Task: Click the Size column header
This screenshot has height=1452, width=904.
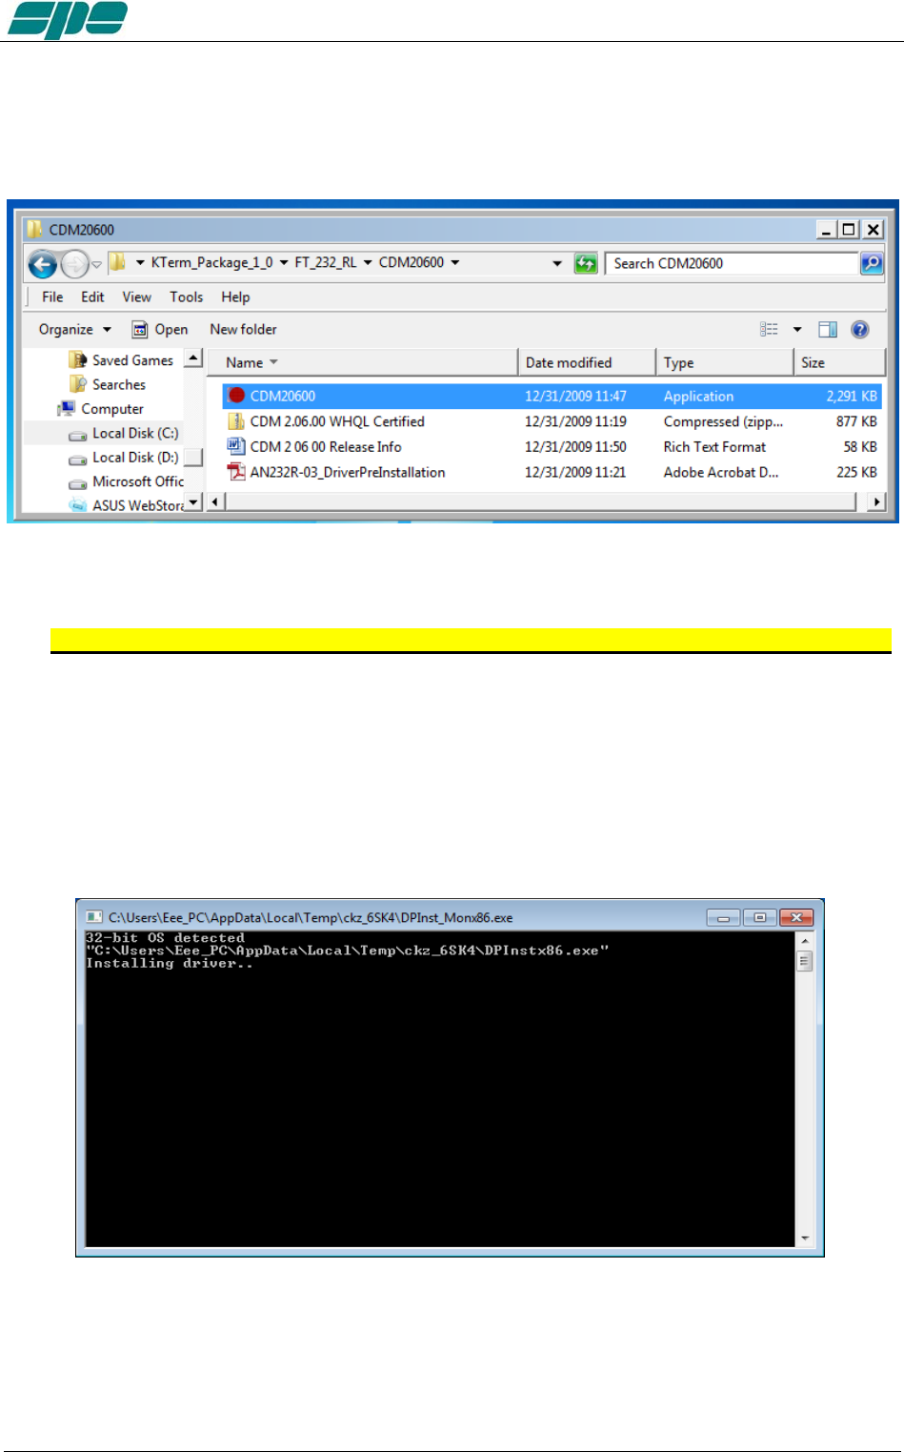Action: [x=840, y=362]
